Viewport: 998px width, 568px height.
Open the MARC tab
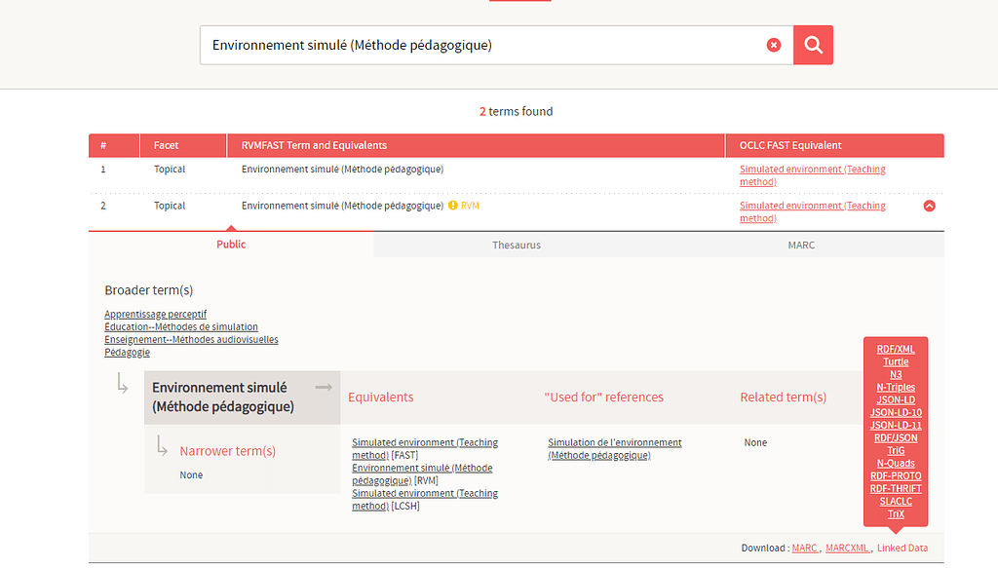pyautogui.click(x=801, y=245)
